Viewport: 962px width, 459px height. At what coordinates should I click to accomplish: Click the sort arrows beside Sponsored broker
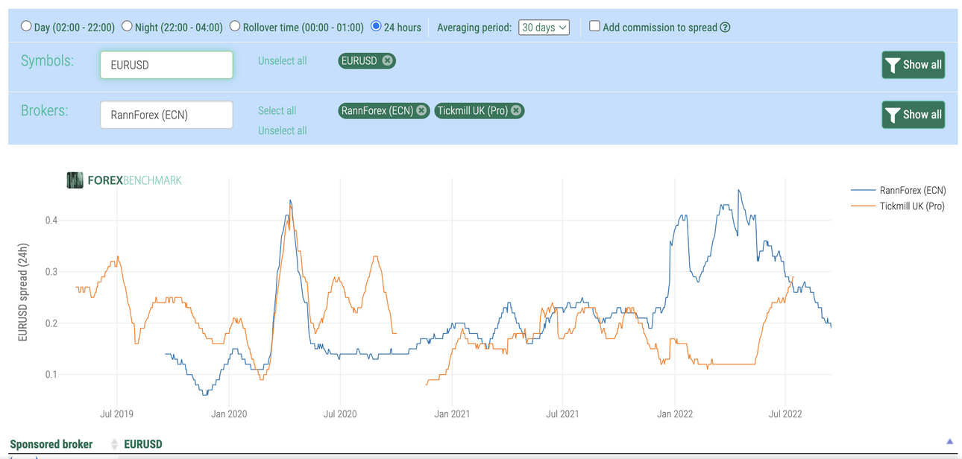(x=114, y=445)
